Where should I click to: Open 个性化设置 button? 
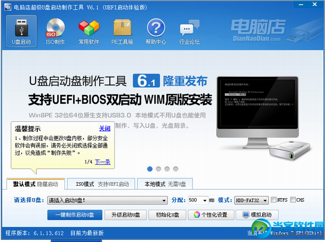[211, 215]
